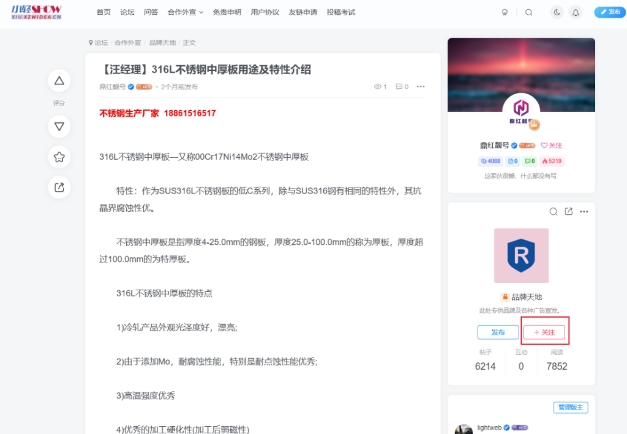Share the post using the left sidebar icon
627x434 pixels.
click(59, 188)
